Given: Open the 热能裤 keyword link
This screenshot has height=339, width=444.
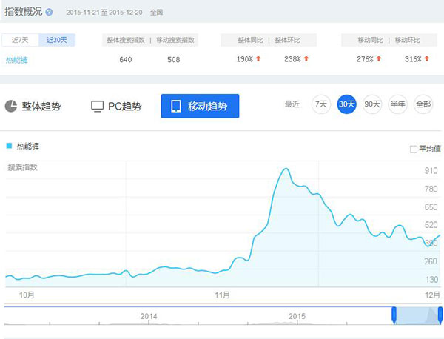Looking at the screenshot, I should tap(17, 60).
